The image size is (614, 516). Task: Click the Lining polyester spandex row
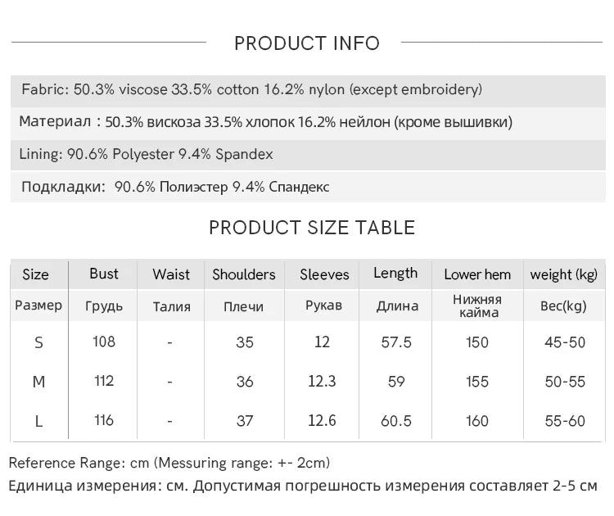(308, 154)
